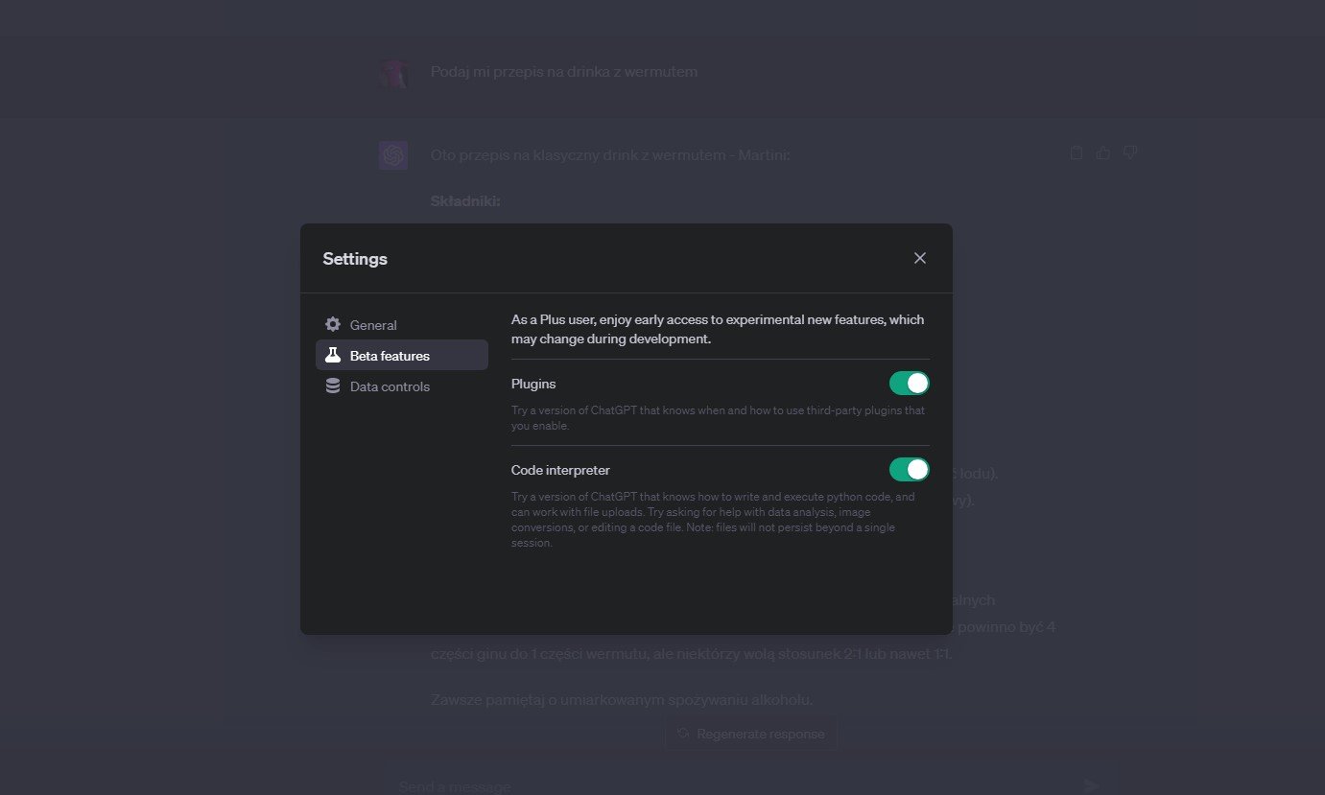Click the flask icon beside Beta features
This screenshot has width=1325, height=795.
coord(333,355)
